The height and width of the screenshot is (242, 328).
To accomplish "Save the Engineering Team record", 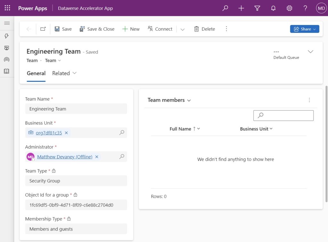I will point(63,29).
